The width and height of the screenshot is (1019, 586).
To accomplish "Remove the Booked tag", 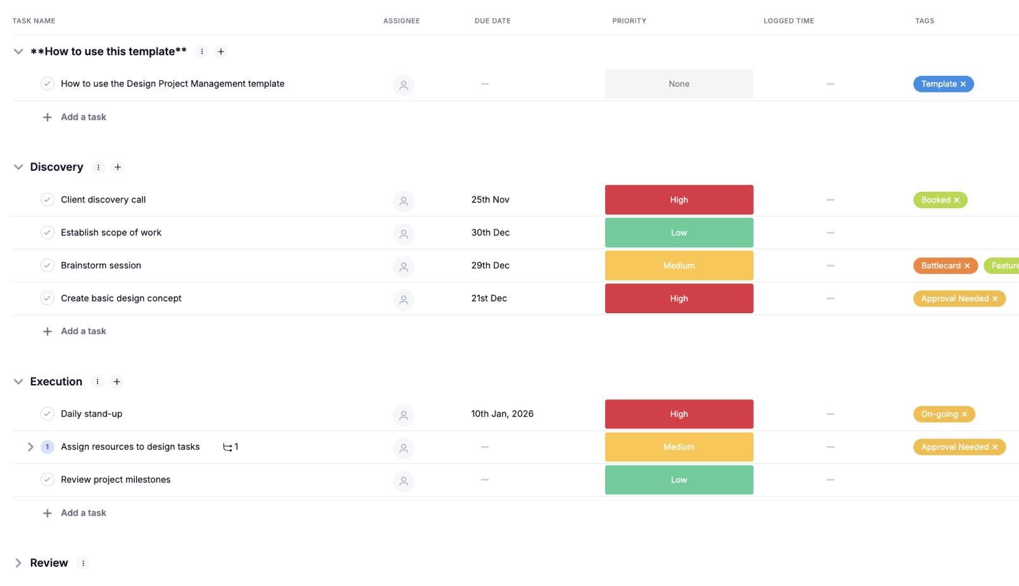I will click(x=956, y=200).
